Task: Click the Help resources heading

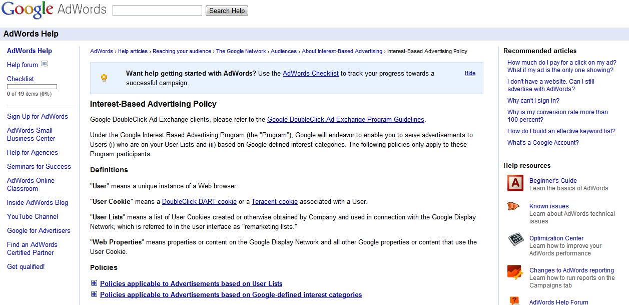Action: [527, 165]
